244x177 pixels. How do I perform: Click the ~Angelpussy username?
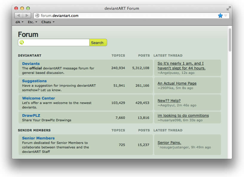coord(168,73)
